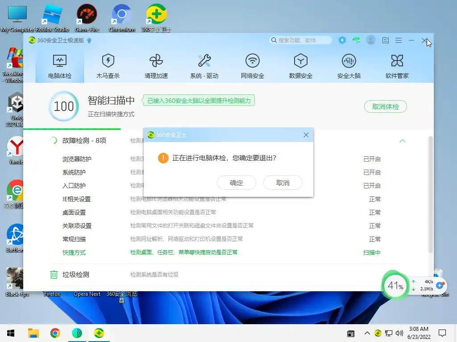The width and height of the screenshot is (457, 342).
Task: Click the feedback note icon in title bar
Action: pyautogui.click(x=385, y=40)
